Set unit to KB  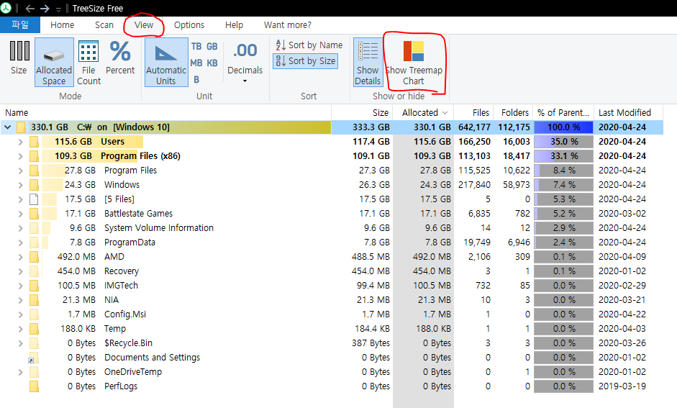212,63
